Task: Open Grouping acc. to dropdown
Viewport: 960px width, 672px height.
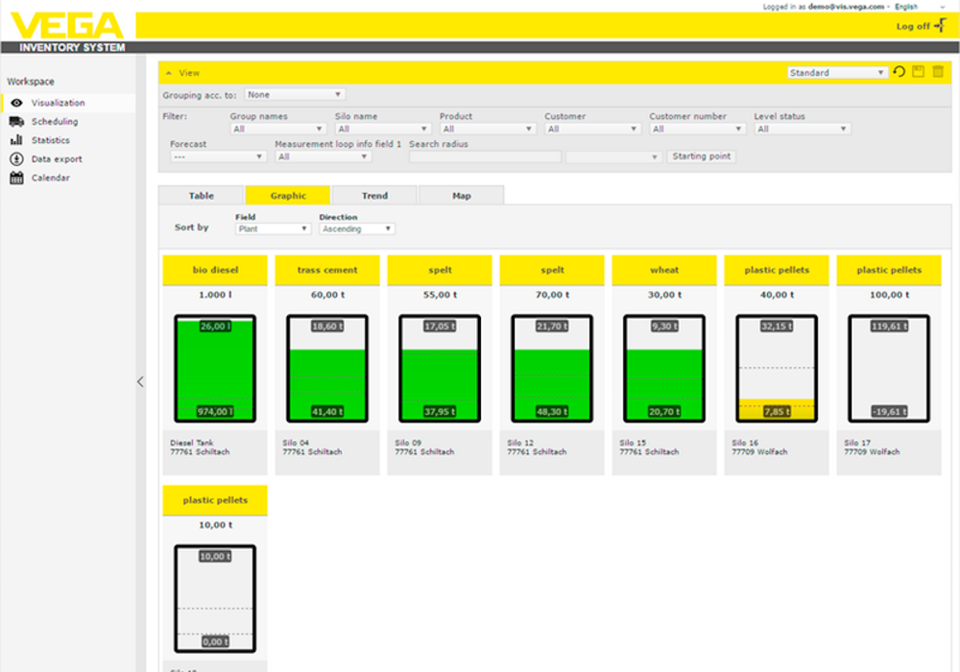Action: coord(295,95)
